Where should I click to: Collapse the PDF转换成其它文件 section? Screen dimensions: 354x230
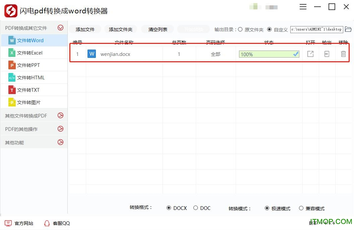(61, 28)
